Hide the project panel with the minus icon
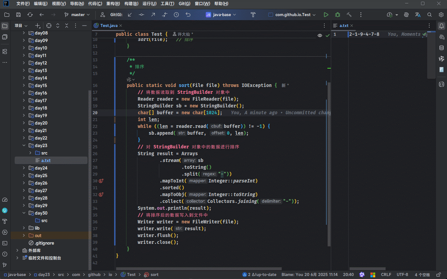 (84, 26)
